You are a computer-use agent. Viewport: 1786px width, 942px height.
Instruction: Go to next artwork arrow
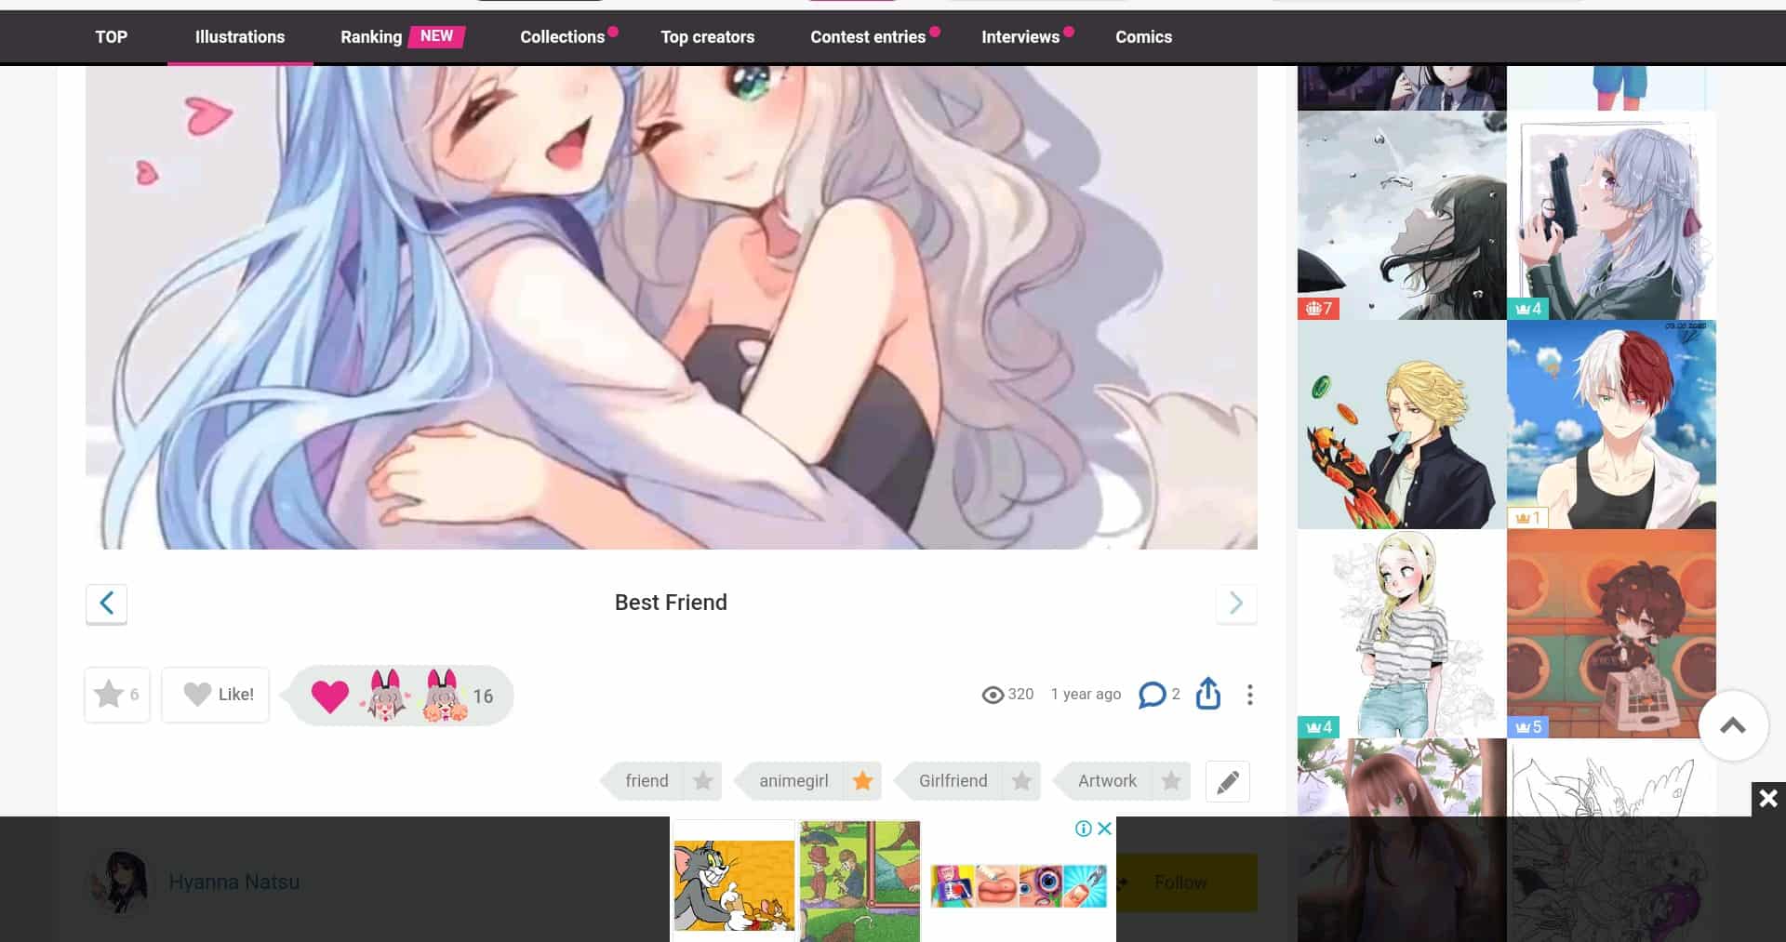point(1236,603)
